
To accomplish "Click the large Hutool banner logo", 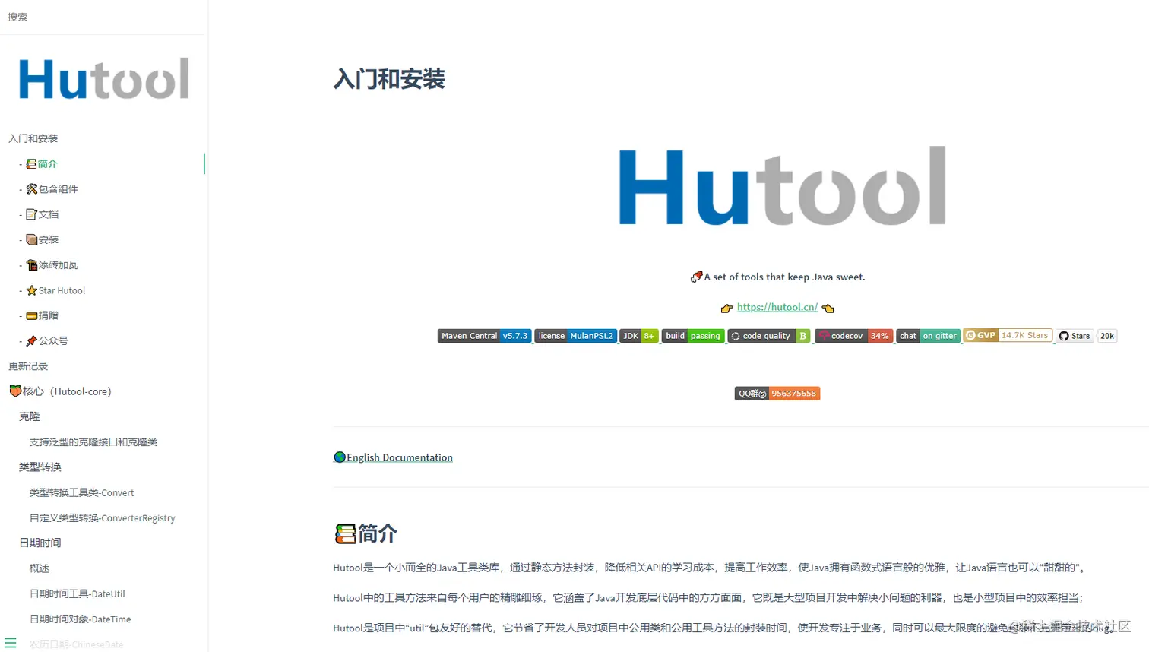I will tap(783, 186).
